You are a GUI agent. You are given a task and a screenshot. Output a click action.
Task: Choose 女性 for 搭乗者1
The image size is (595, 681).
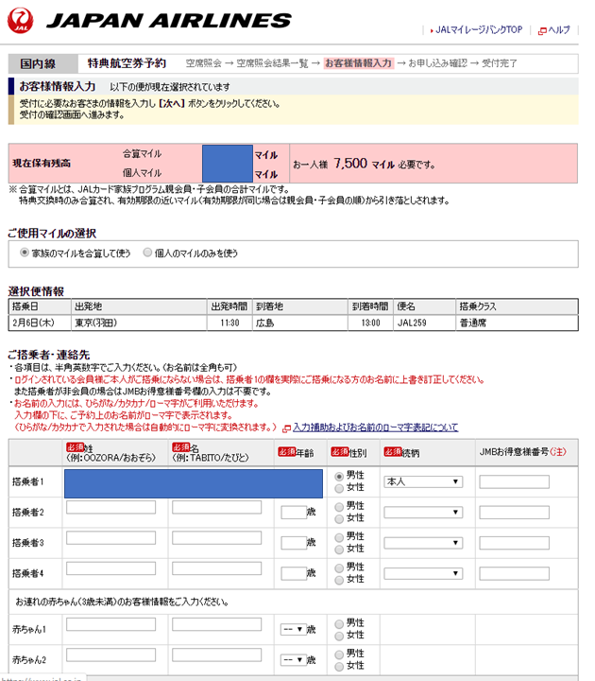pos(339,489)
